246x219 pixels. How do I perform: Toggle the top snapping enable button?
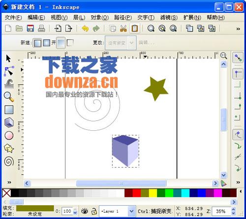tap(238, 58)
